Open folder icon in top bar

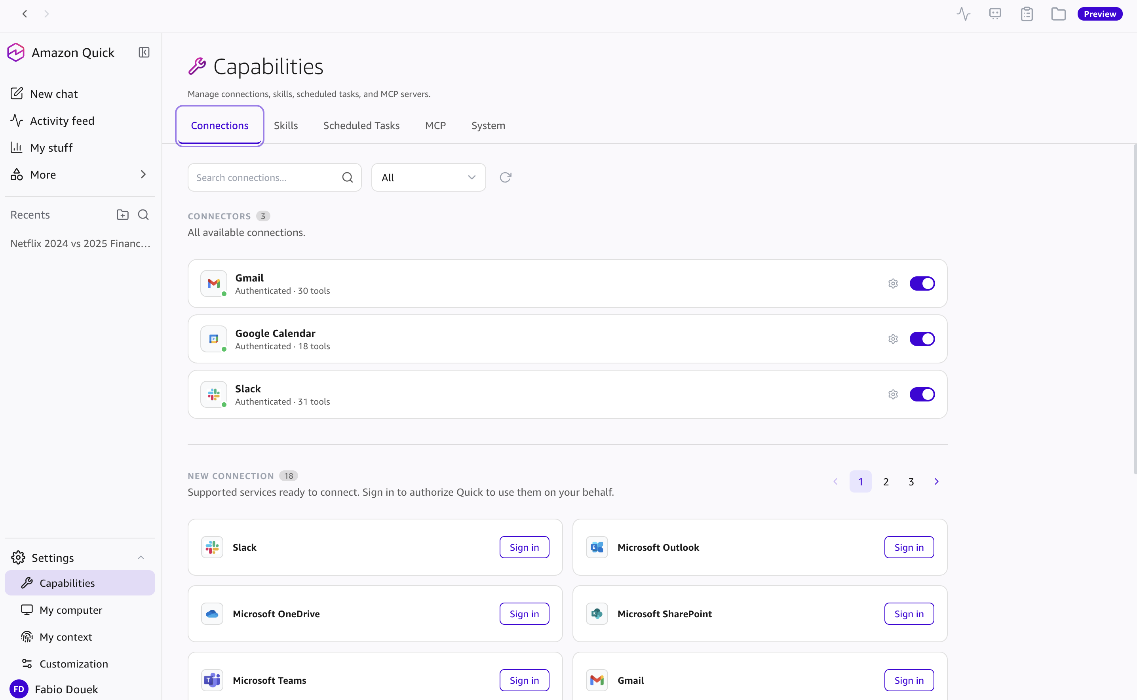(1058, 14)
